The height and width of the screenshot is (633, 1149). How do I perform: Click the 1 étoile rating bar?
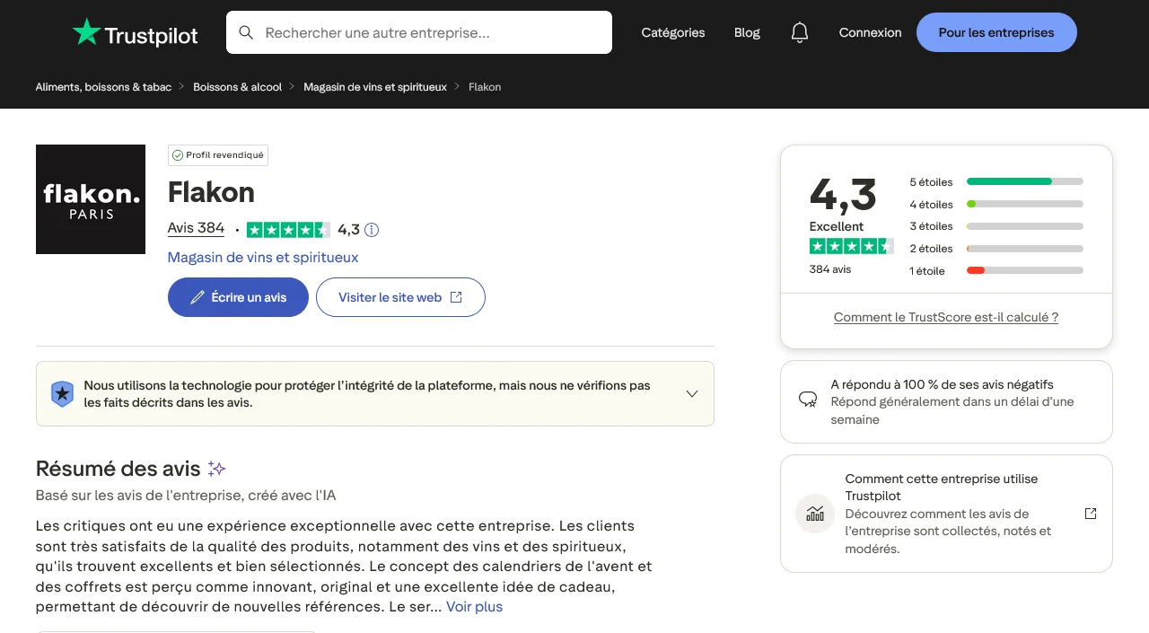[1024, 269]
